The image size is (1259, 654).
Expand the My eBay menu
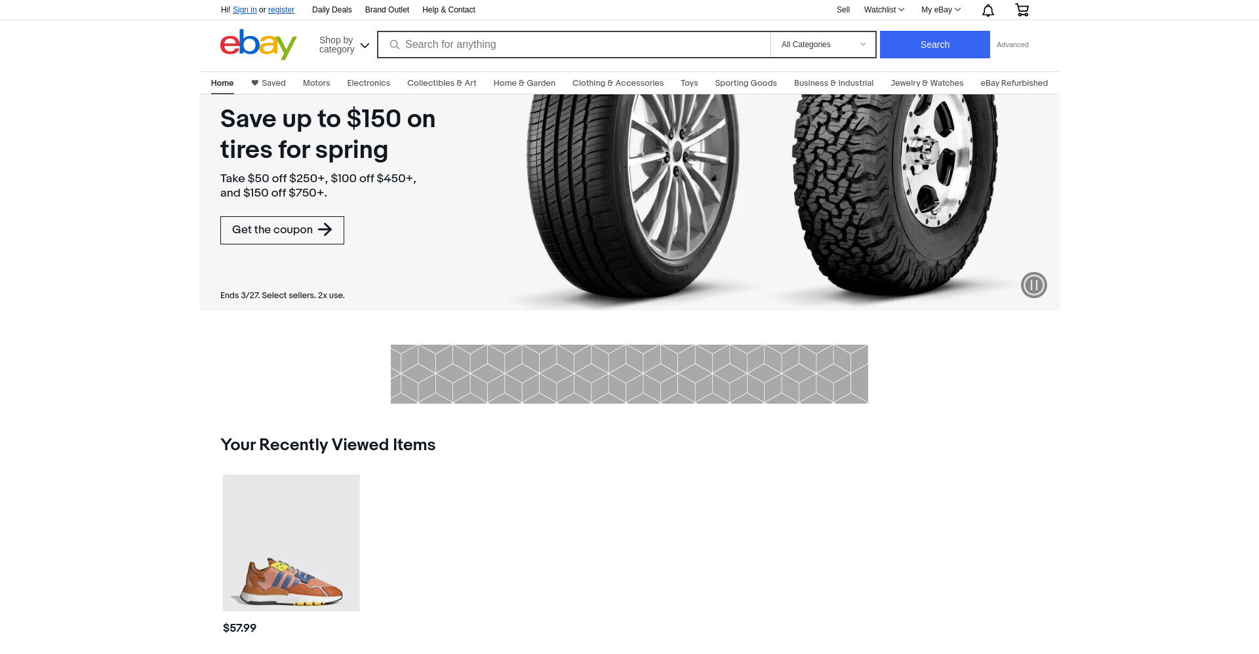pos(940,10)
